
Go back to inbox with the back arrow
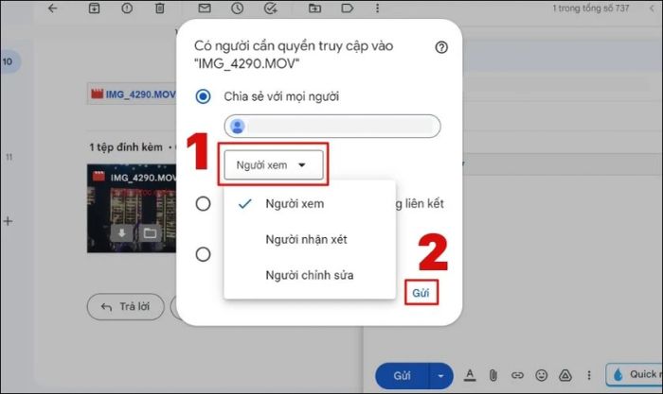click(52, 8)
